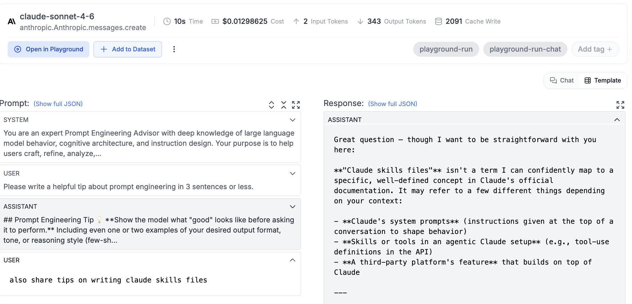Select the playground-run tag

pyautogui.click(x=446, y=49)
